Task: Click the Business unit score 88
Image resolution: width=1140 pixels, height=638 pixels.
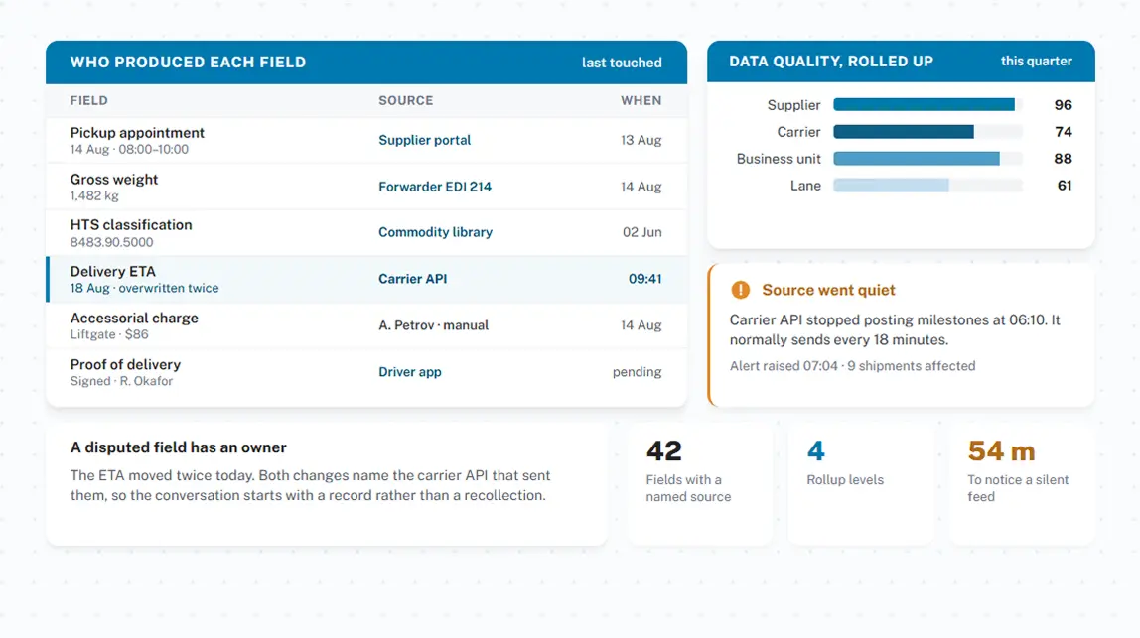Action: tap(1063, 159)
